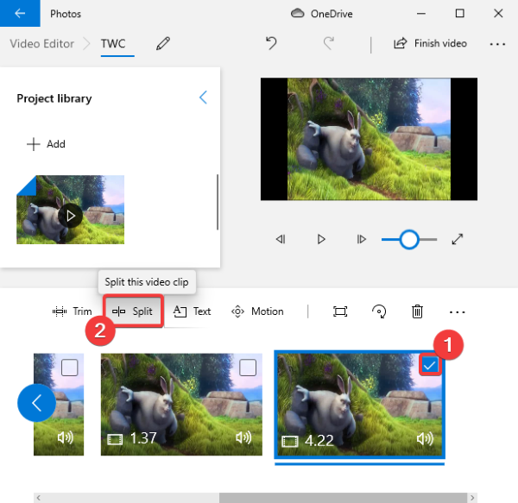Select the 4.22 storyboard clip
This screenshot has width=518, height=503.
359,405
